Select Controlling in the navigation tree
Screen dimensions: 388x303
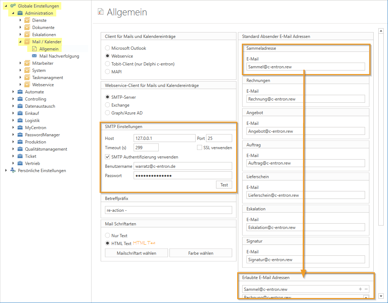tap(35, 99)
